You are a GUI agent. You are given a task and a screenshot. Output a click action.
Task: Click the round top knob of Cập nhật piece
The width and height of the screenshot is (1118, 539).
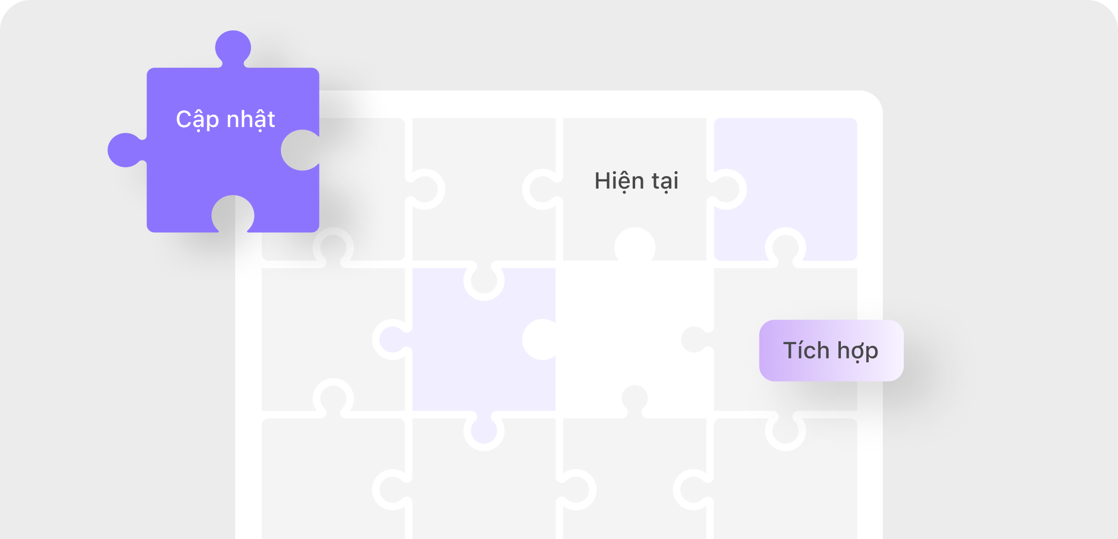click(x=233, y=47)
